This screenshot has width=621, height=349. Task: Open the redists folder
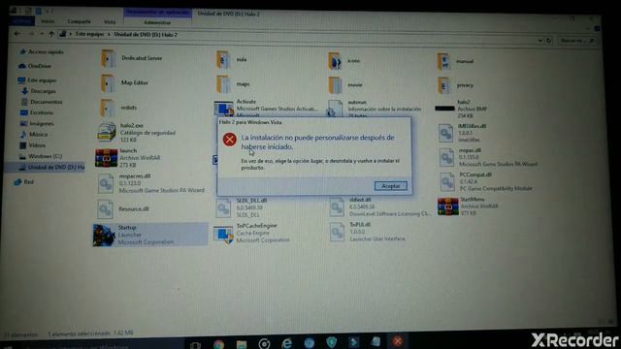point(118,108)
